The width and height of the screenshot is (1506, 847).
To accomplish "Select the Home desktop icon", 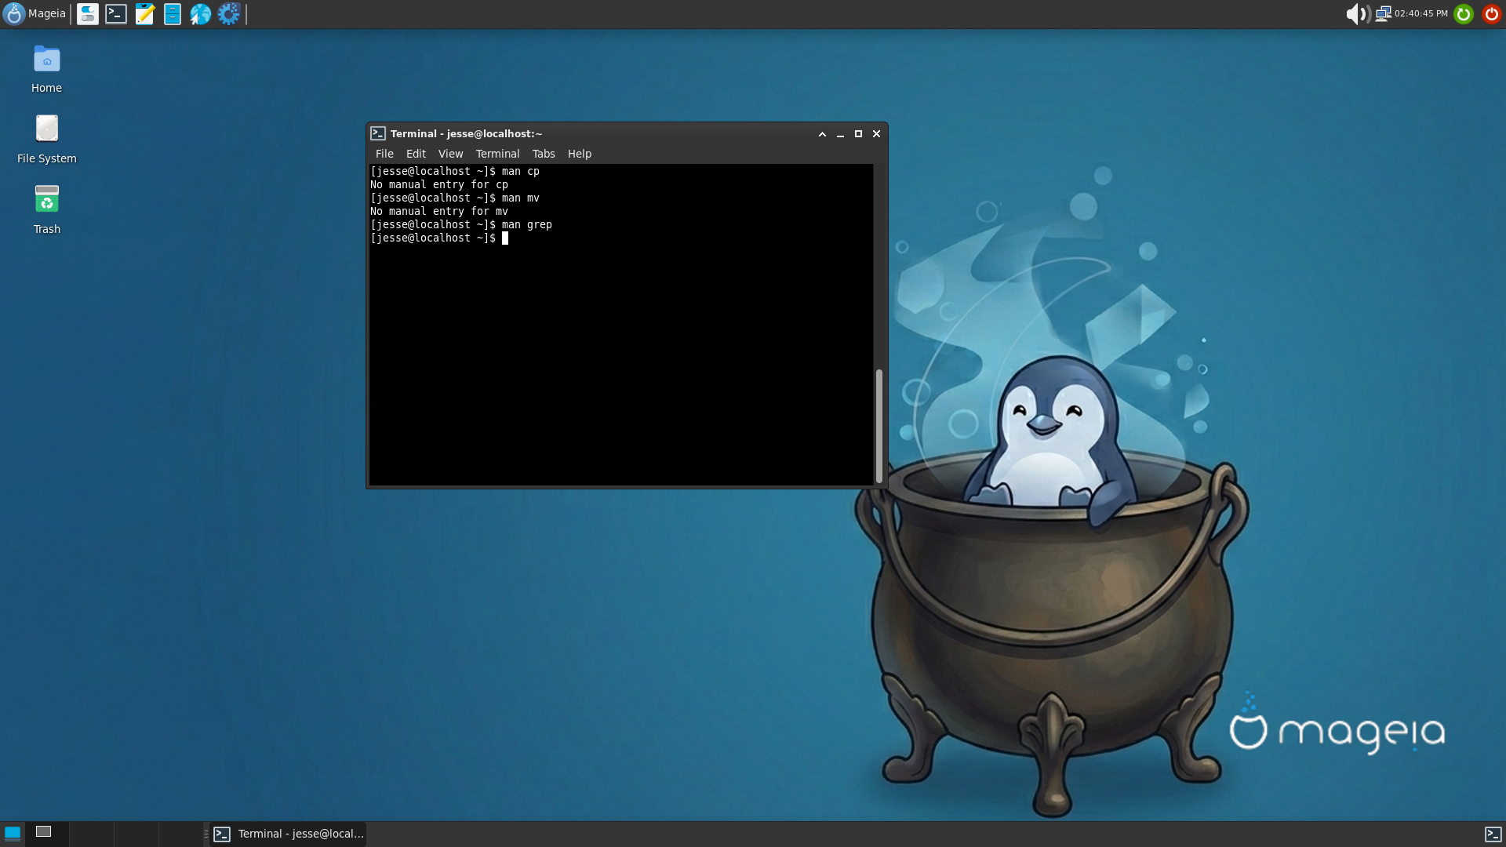I will [46, 69].
